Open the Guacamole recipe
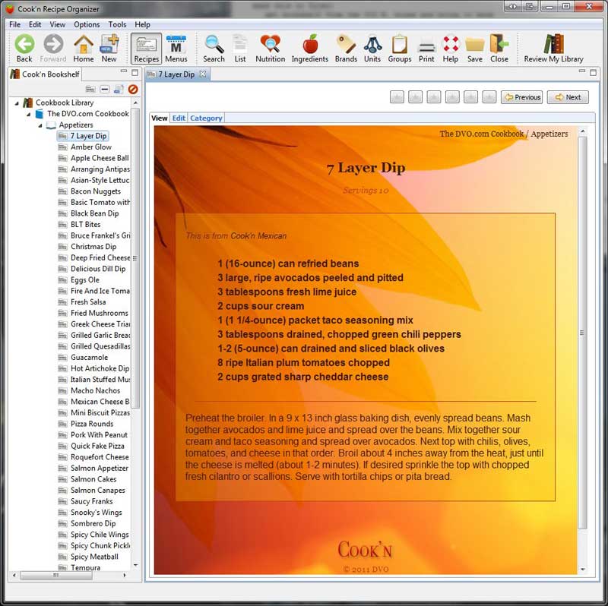 [x=89, y=357]
